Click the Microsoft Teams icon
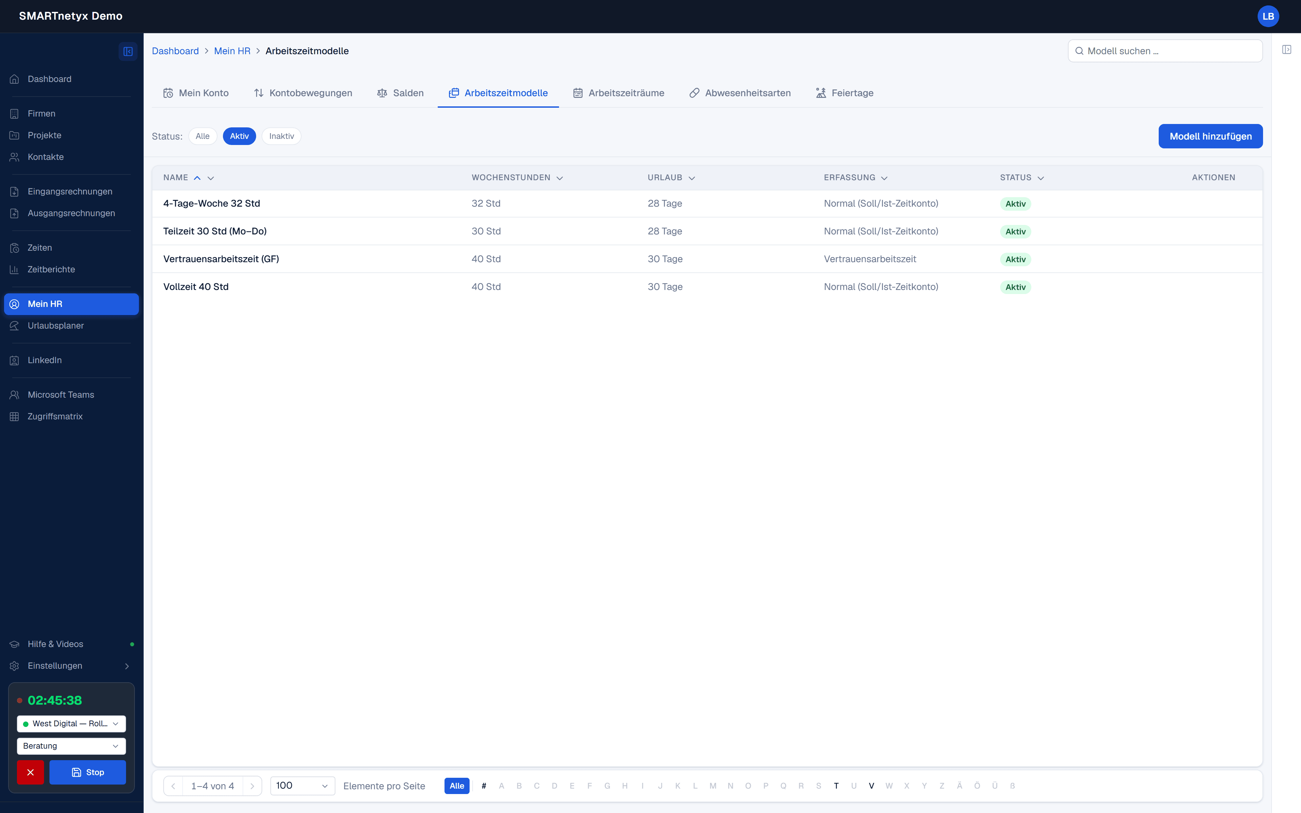Image resolution: width=1301 pixels, height=813 pixels. coord(15,395)
